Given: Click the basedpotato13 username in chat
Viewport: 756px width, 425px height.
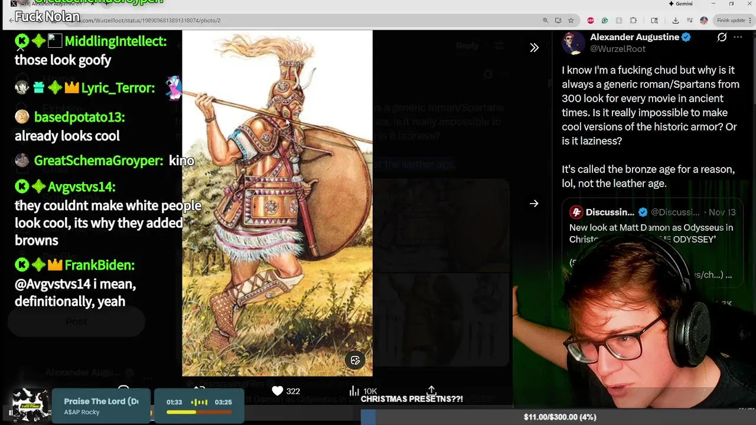Looking at the screenshot, I should pyautogui.click(x=79, y=117).
